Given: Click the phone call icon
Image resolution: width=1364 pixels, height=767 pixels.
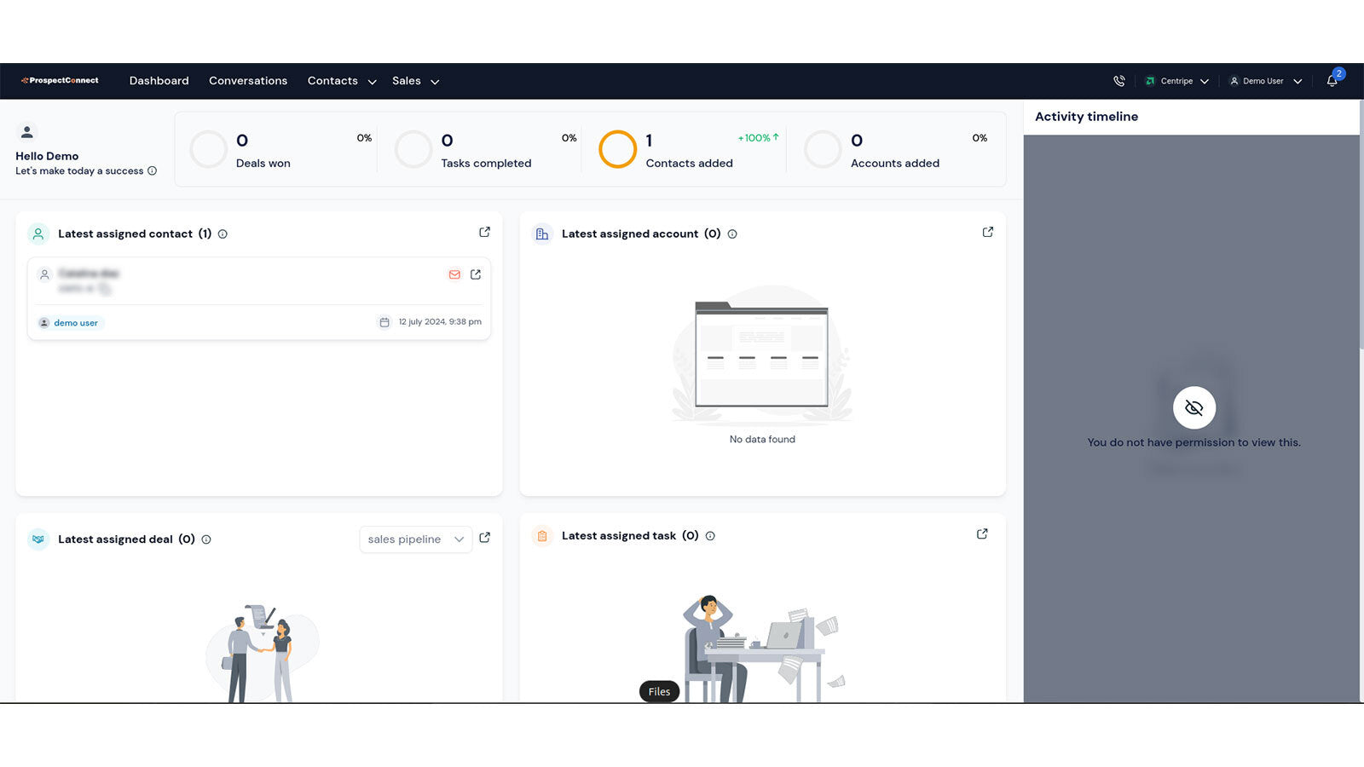Looking at the screenshot, I should [1119, 81].
